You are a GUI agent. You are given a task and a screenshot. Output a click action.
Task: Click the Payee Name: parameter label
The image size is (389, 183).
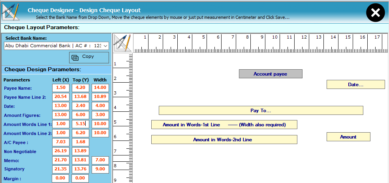pos(18,88)
